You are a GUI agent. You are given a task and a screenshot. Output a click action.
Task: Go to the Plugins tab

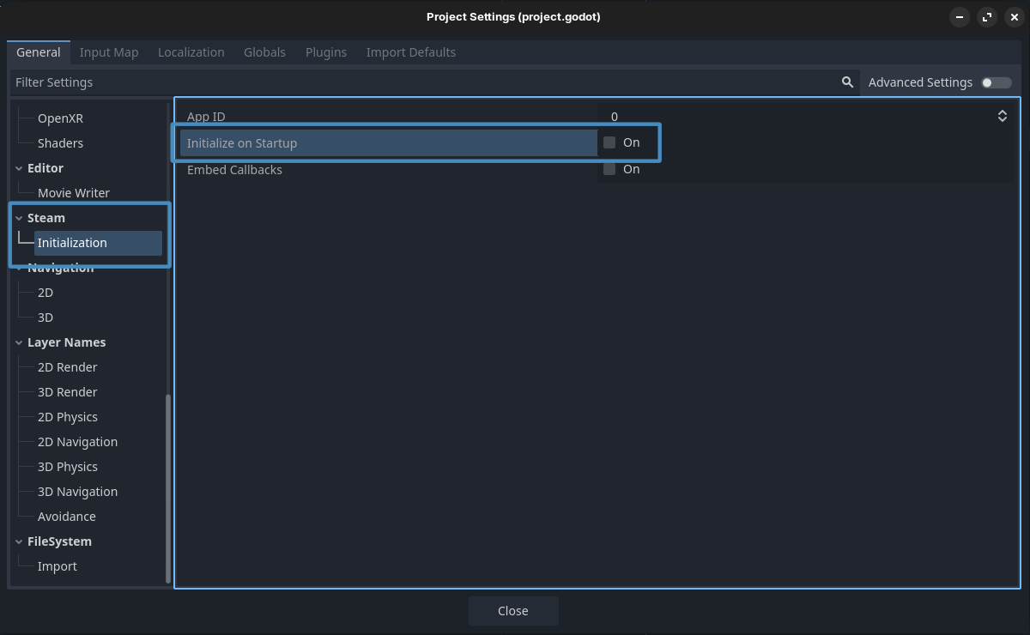point(326,52)
